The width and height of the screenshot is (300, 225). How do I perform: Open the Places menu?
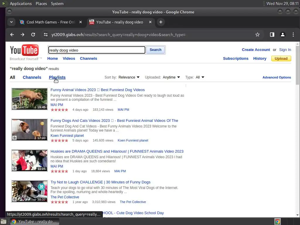point(41,4)
